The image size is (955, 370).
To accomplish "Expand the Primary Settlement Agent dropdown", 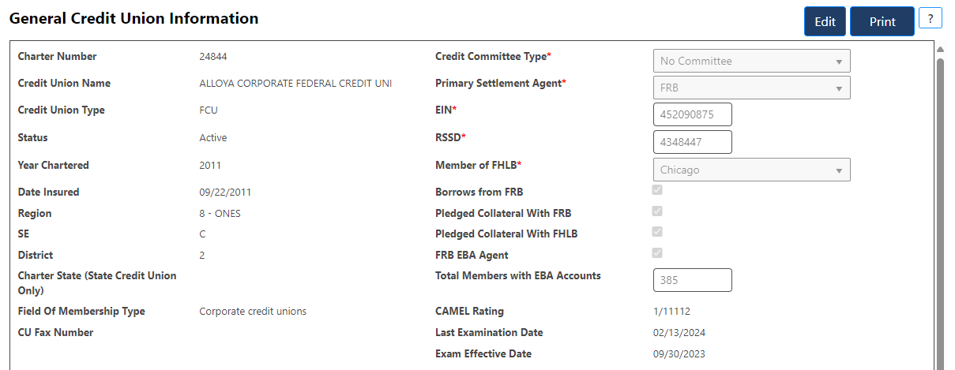I will pyautogui.click(x=751, y=88).
